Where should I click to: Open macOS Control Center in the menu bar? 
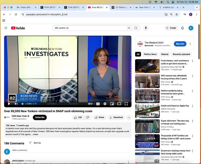point(173,2)
